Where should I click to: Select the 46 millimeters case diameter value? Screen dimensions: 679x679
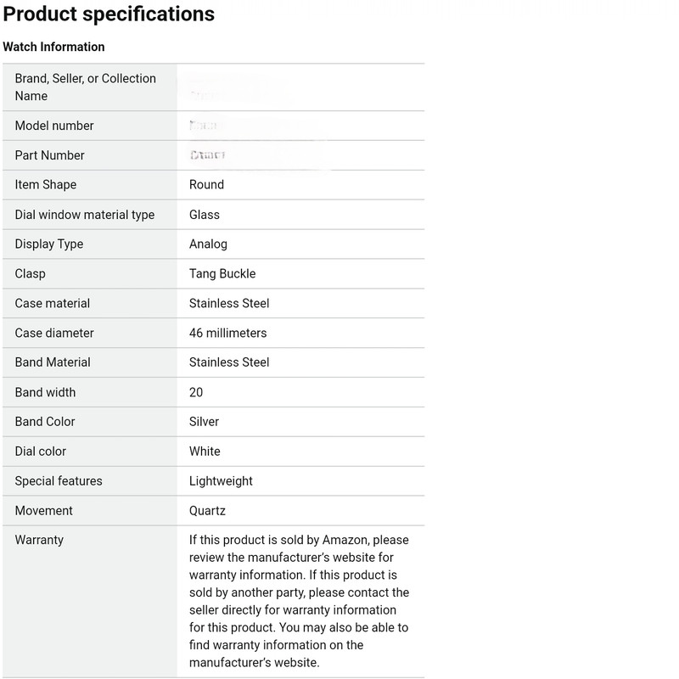click(x=227, y=333)
